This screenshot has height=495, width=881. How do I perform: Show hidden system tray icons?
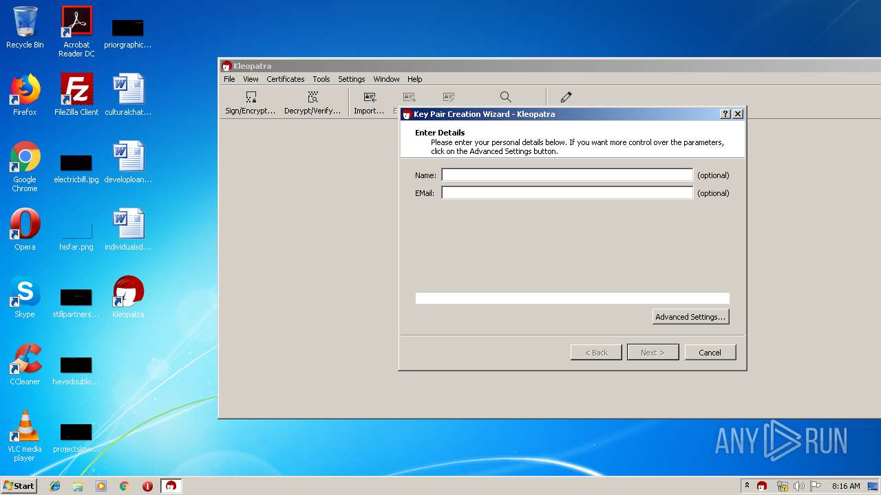747,486
